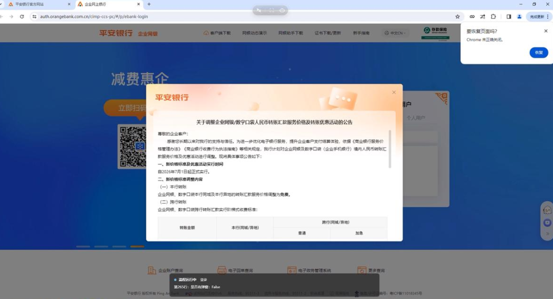Image resolution: width=553 pixels, height=299 pixels.
Task: Click the first carousel indicator
Action: (x=83, y=246)
